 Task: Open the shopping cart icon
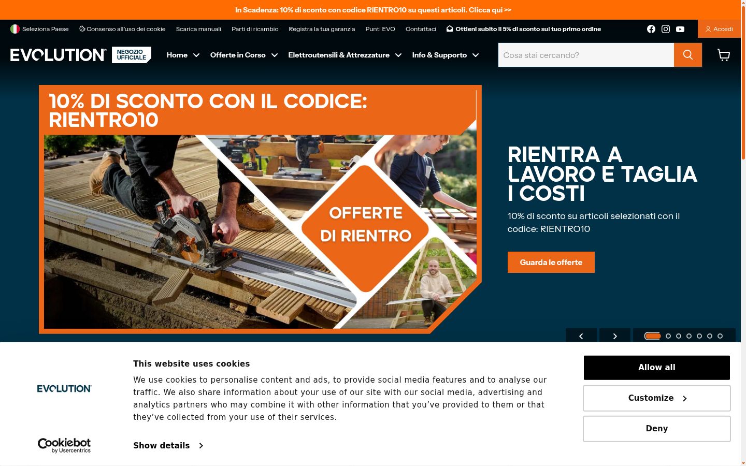tap(724, 55)
